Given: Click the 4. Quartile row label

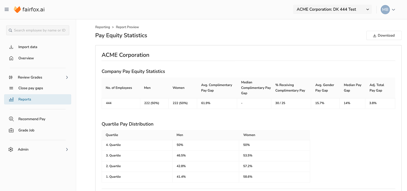Looking at the screenshot, I should pyautogui.click(x=113, y=145).
